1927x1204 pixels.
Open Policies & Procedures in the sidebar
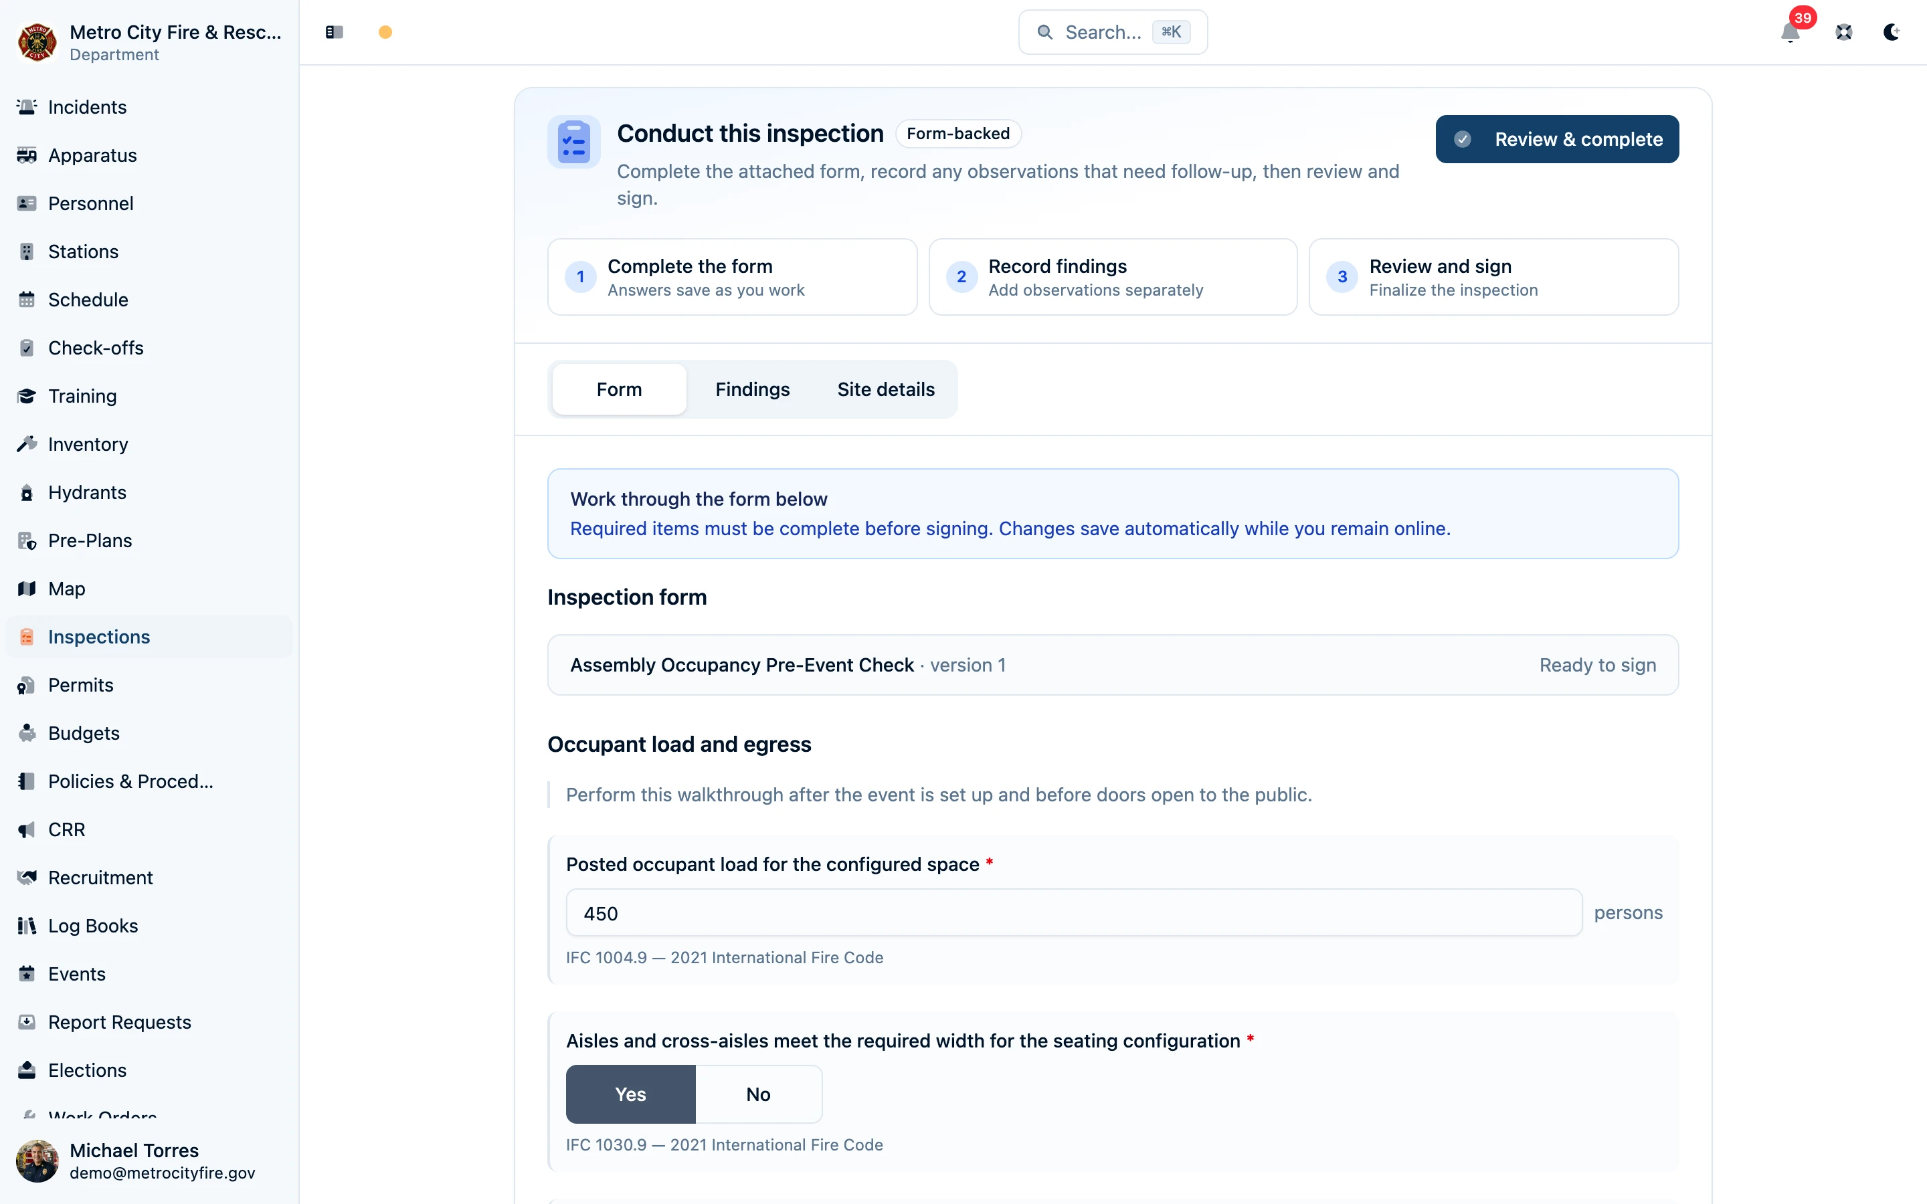click(149, 781)
